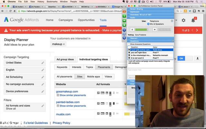Open the Privacy Policy link
The height and width of the screenshot is (129, 206).
(x=61, y=123)
